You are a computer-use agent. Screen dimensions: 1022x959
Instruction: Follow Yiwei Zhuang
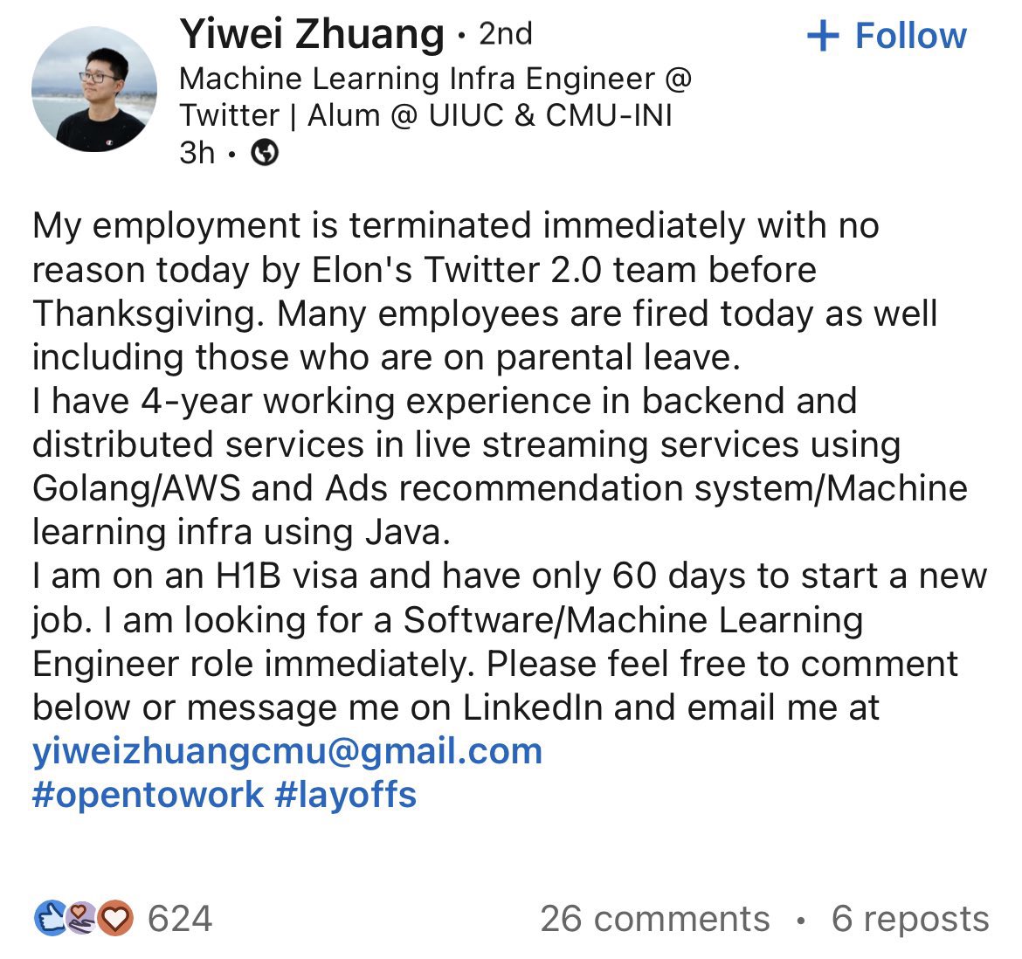[x=887, y=35]
